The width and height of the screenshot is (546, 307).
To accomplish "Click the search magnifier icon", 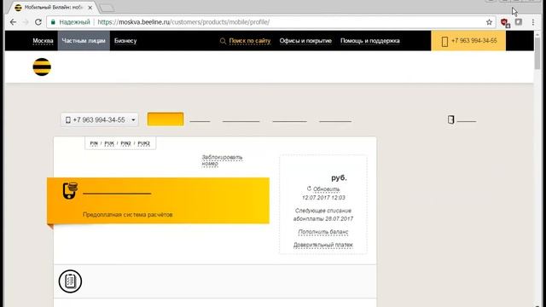I will point(223,41).
